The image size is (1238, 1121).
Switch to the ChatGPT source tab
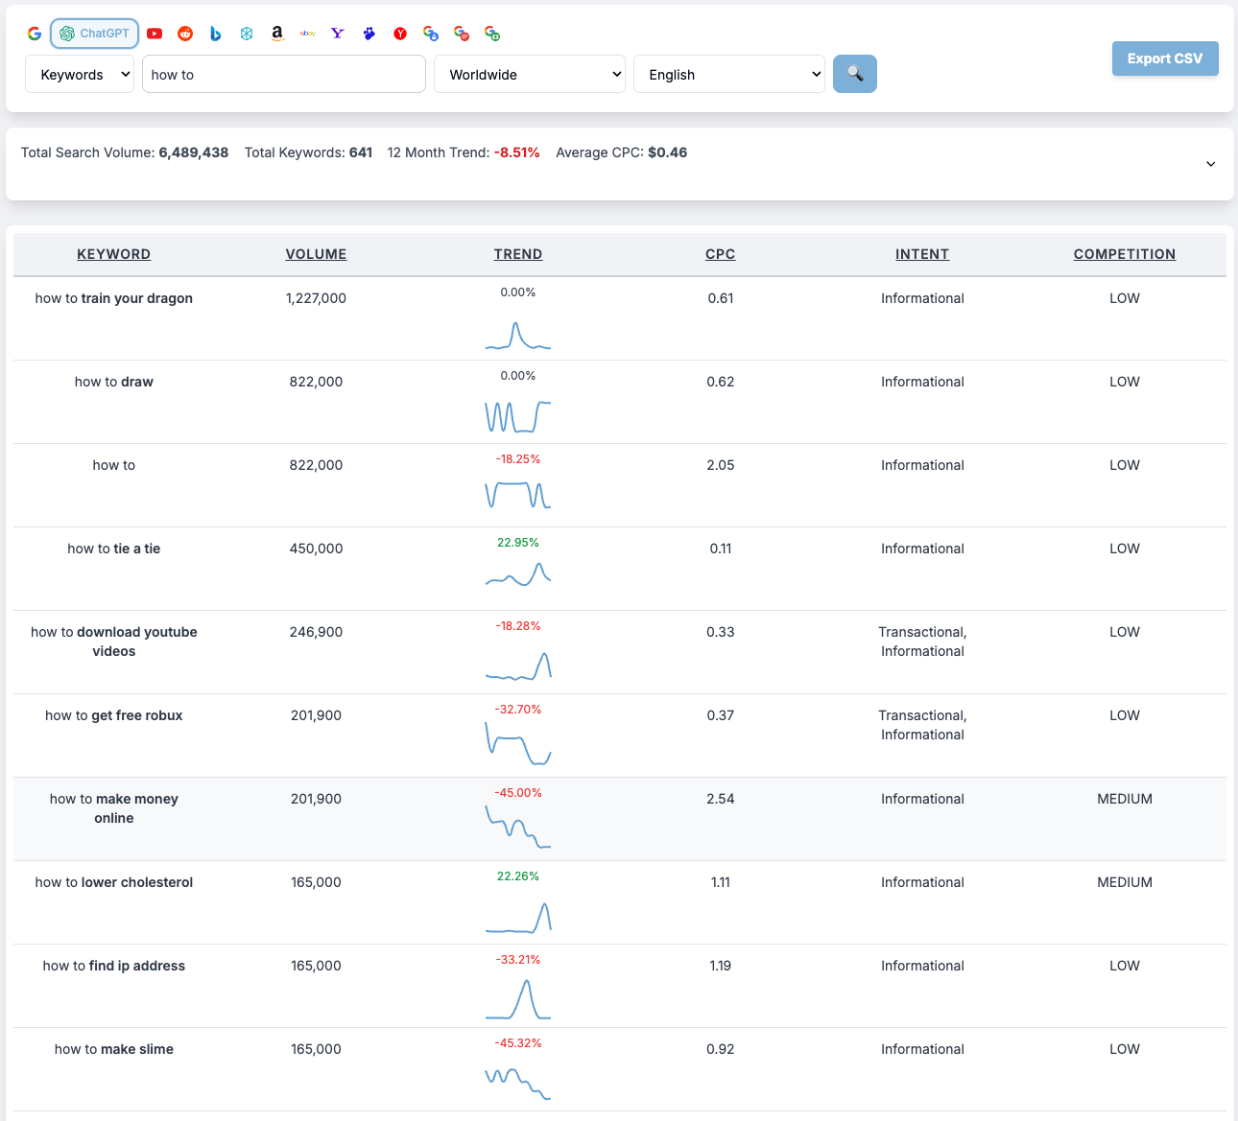[x=94, y=33]
